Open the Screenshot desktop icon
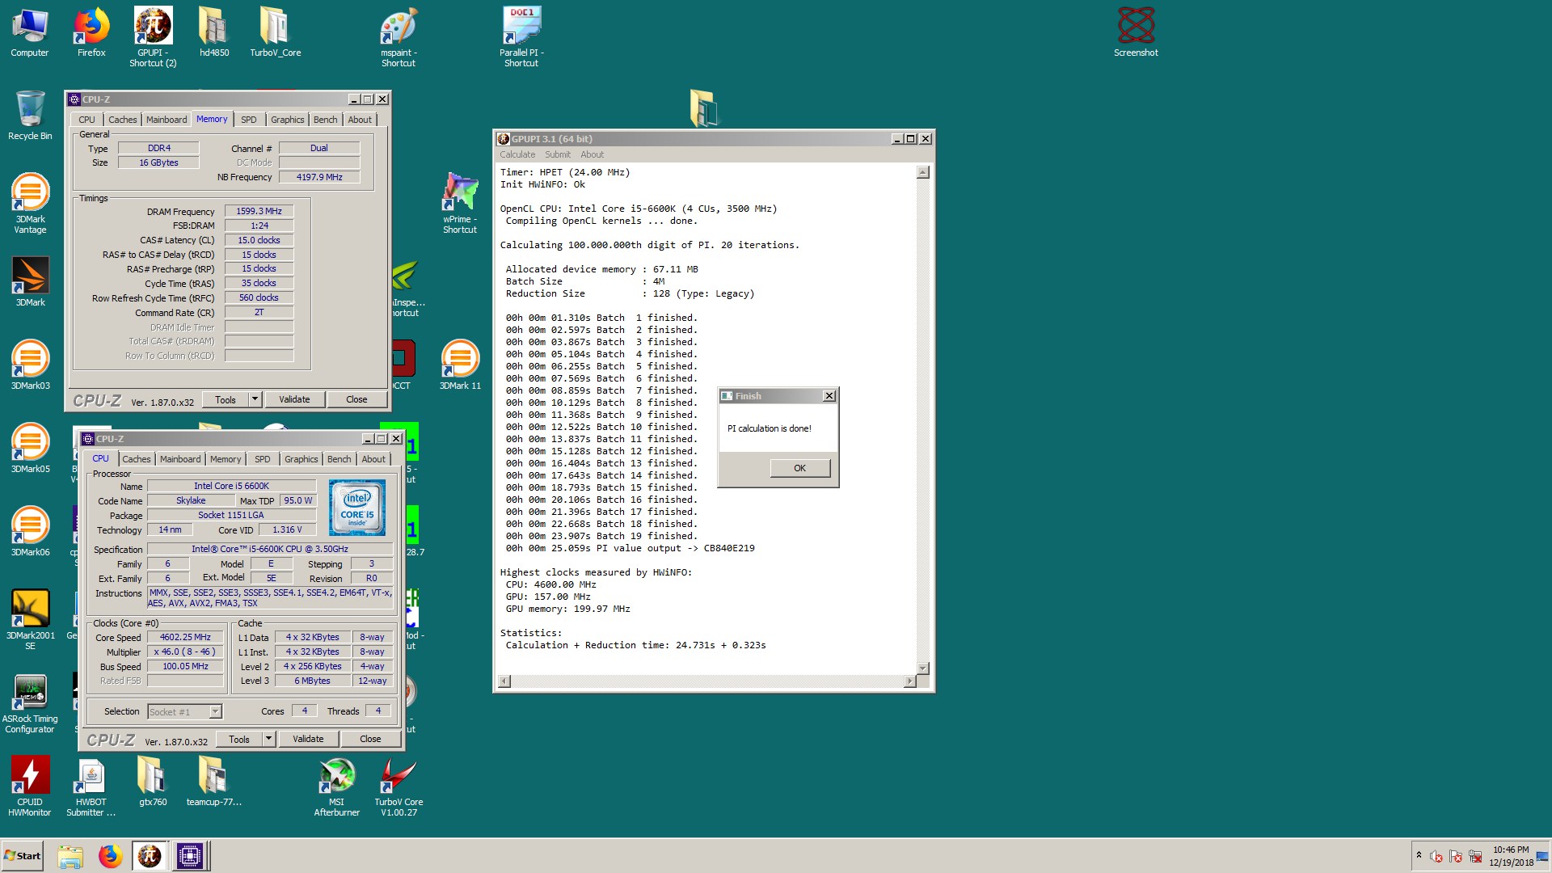 point(1136,33)
